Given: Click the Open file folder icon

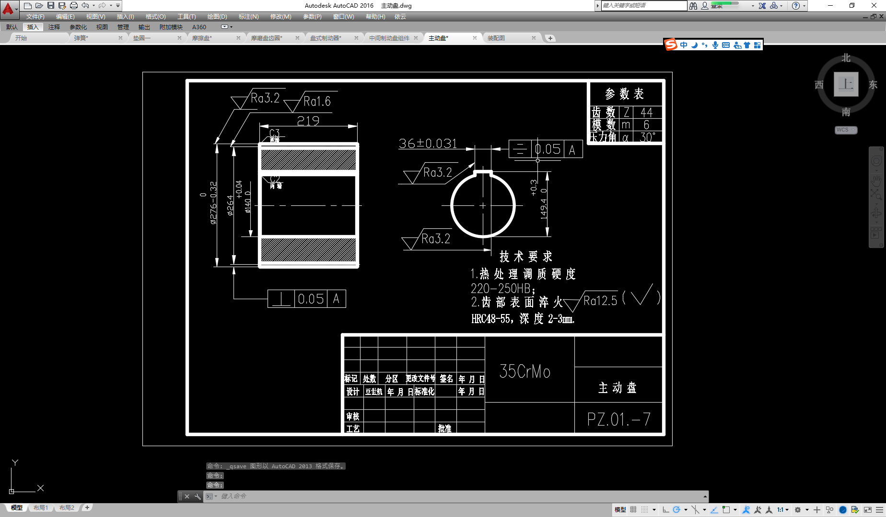Looking at the screenshot, I should coord(39,5).
